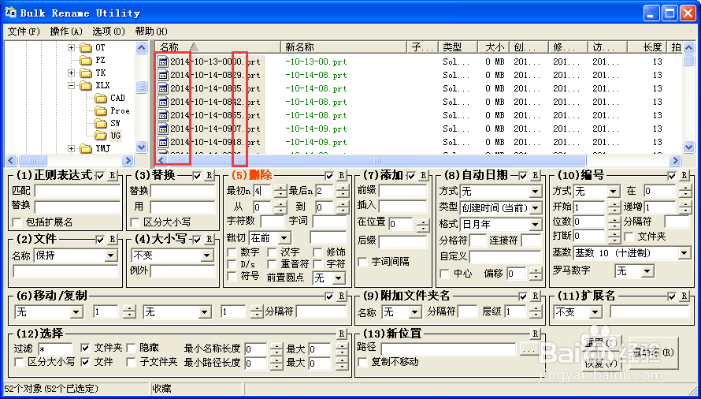This screenshot has height=399, width=701.
Task: Click the 过滤 filter input field
Action: [54, 350]
